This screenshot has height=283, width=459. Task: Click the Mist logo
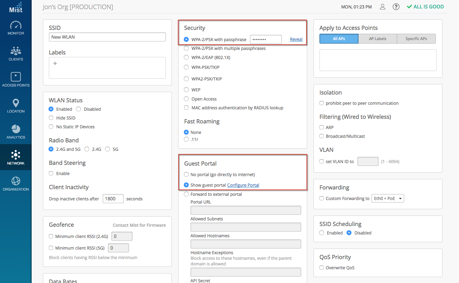(x=16, y=7)
